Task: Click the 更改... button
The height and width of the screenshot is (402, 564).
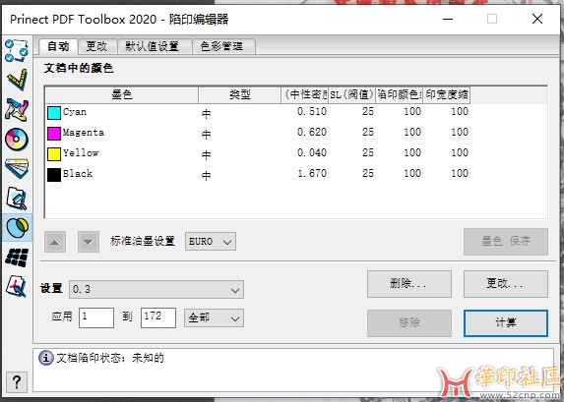Action: (x=506, y=284)
